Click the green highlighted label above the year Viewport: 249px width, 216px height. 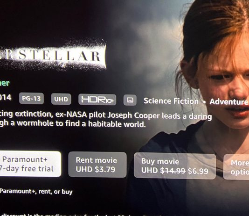point(5,83)
